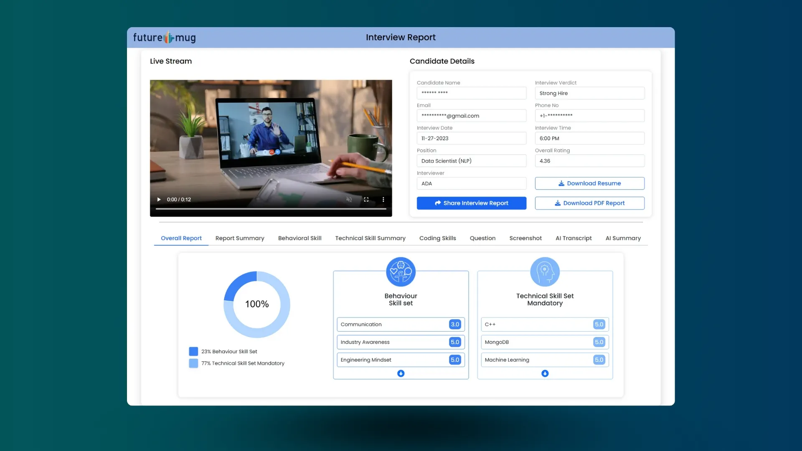Click Engineering Mindset score badge 5.0

pos(455,360)
